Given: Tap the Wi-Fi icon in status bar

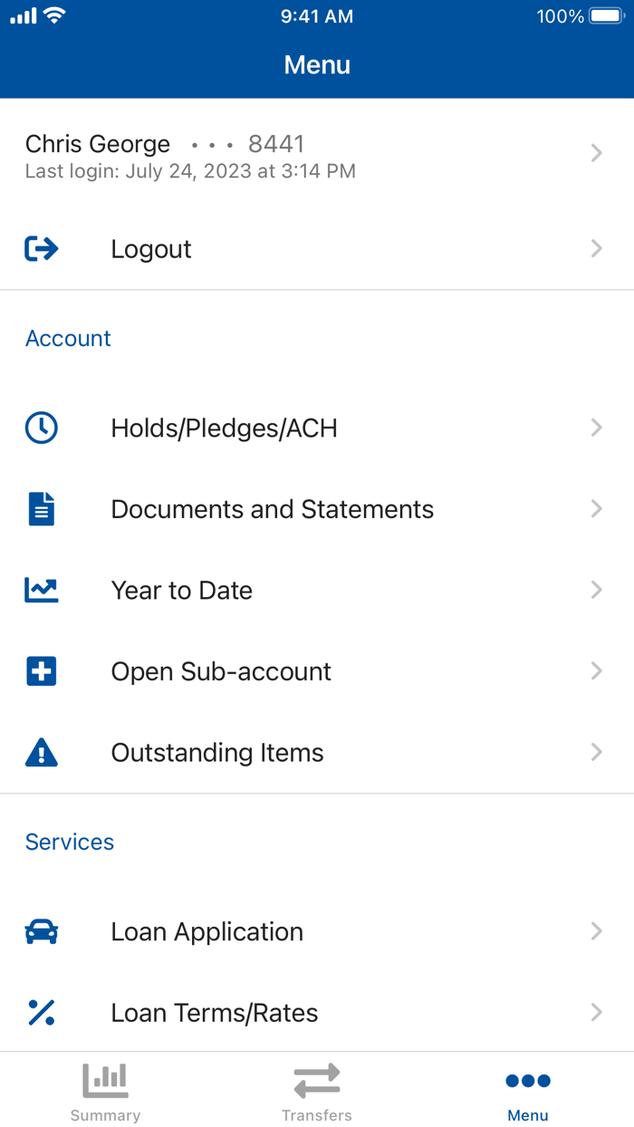Looking at the screenshot, I should tap(54, 15).
